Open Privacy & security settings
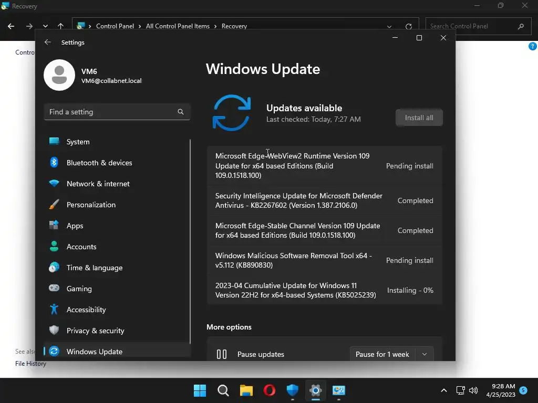This screenshot has height=403, width=538. [117, 331]
